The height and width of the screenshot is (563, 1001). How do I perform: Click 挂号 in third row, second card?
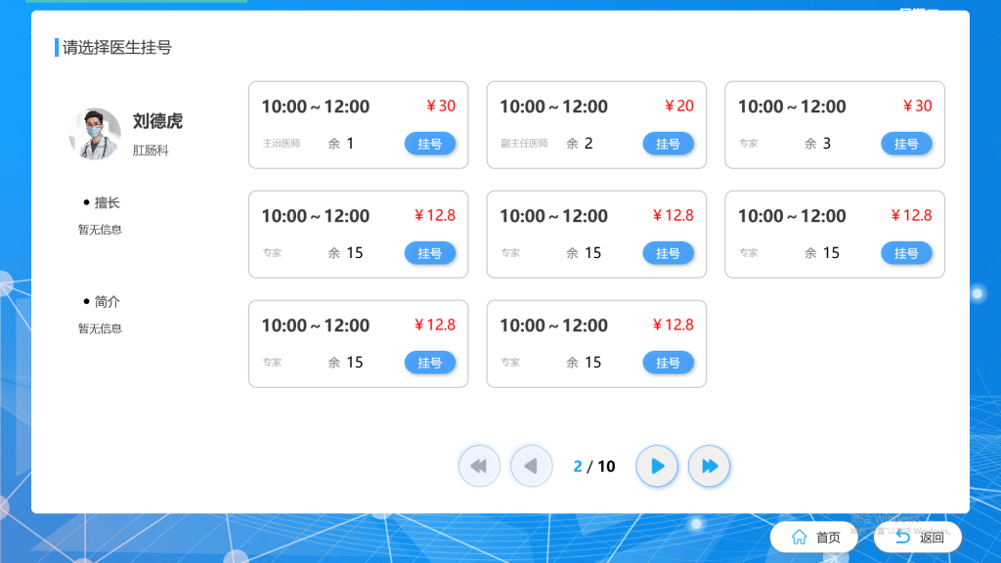668,363
